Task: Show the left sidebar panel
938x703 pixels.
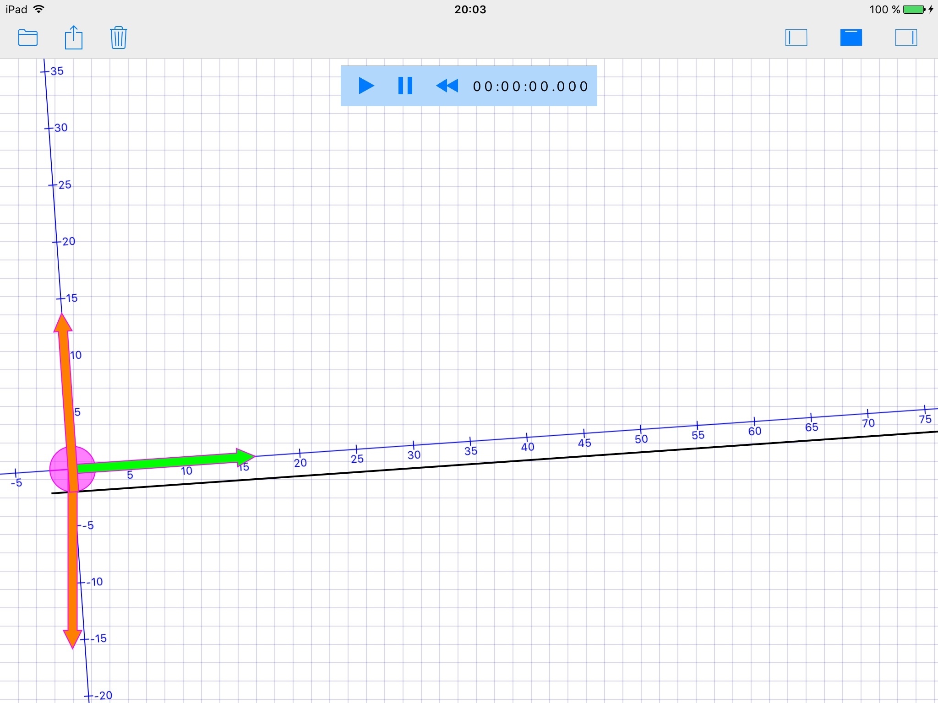Action: tap(796, 38)
